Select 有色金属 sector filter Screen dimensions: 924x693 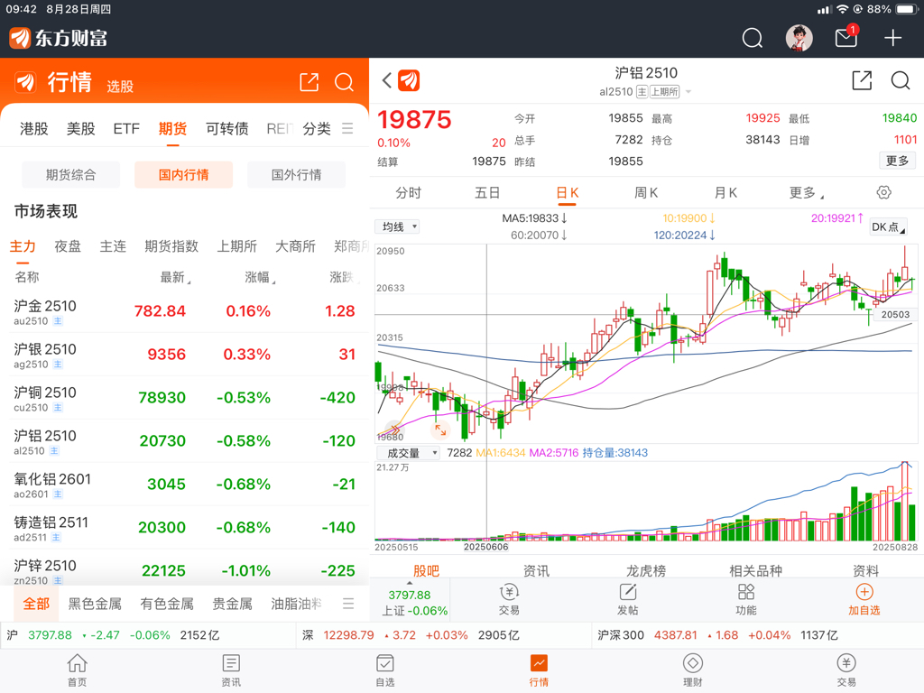167,604
